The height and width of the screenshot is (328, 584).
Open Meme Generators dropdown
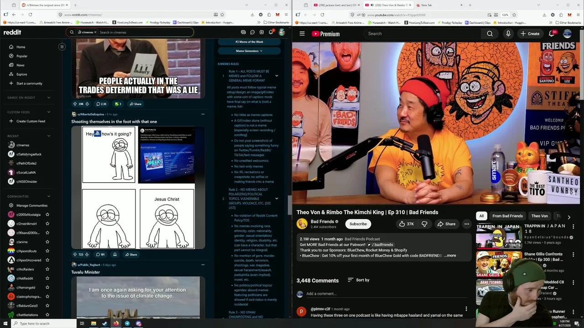[249, 51]
